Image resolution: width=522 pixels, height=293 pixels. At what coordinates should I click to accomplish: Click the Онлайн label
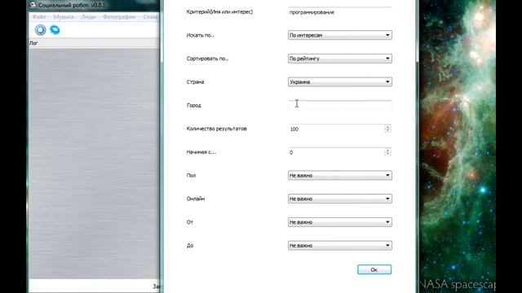(x=196, y=199)
